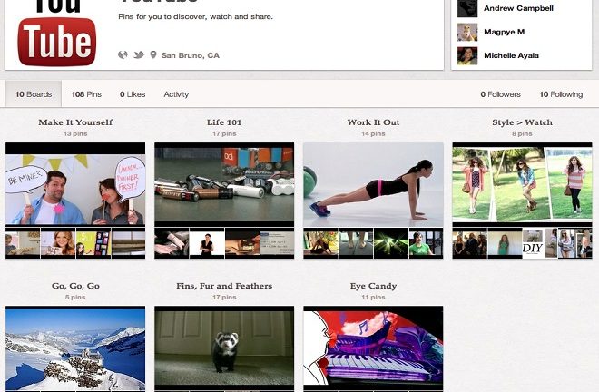Click the 5 pins count under Go, Go, Go

75,298
